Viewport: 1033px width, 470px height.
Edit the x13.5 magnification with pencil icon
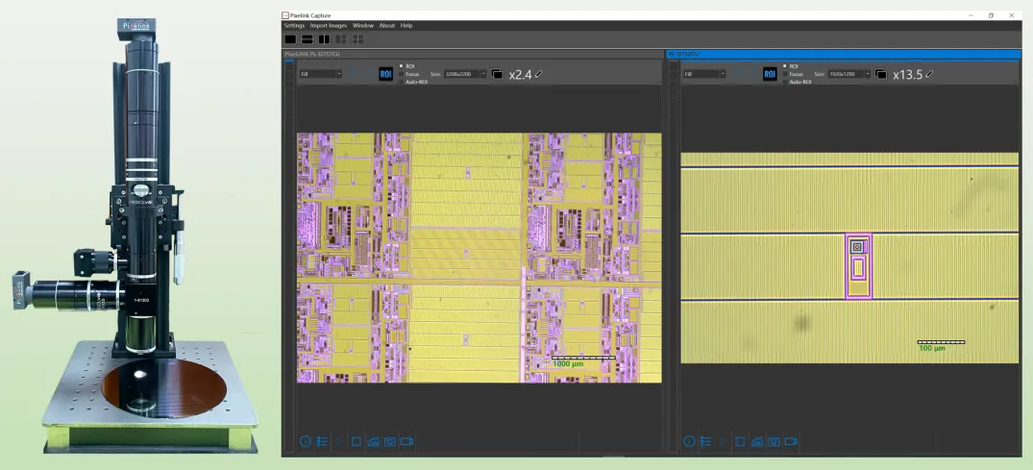[x=928, y=74]
